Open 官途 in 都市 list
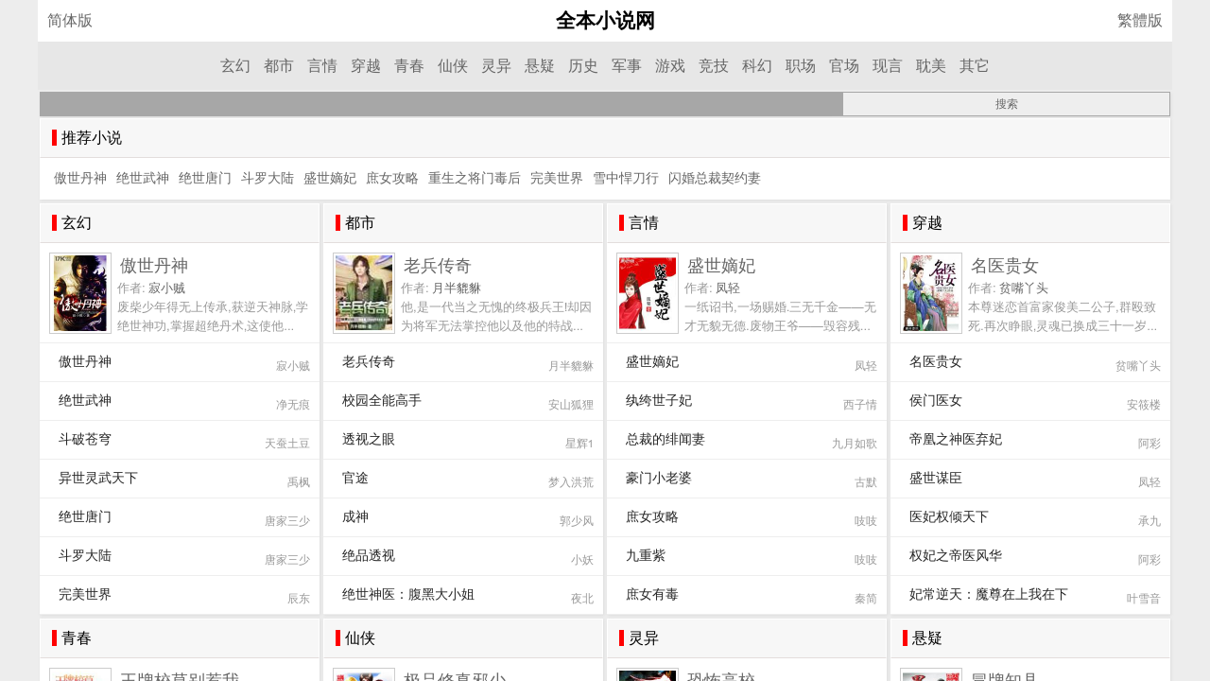Screen dimensions: 1210x681 (355, 478)
